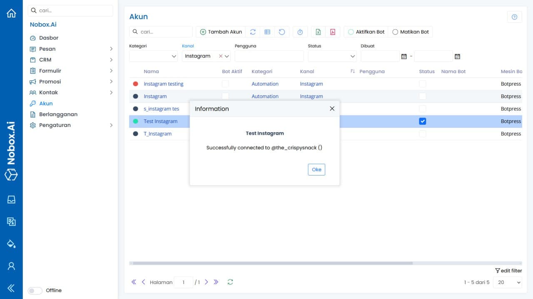533x299 pixels.
Task: Click Tambah Akun to add an account
Action: 221,32
